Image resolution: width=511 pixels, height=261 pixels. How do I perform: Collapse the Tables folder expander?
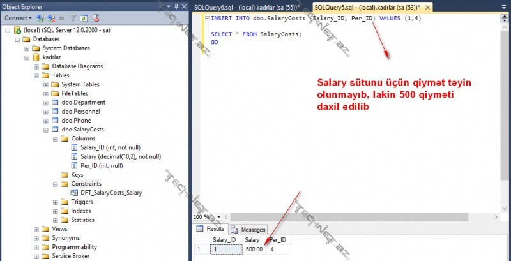(36, 75)
